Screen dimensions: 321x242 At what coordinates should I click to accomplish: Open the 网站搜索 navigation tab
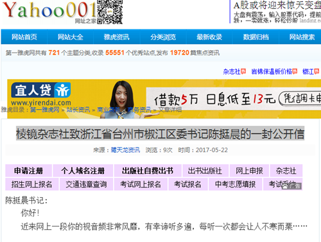pyautogui.click(x=302, y=37)
